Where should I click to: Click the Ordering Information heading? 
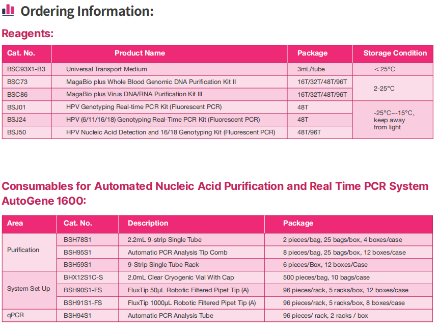(87, 11)
